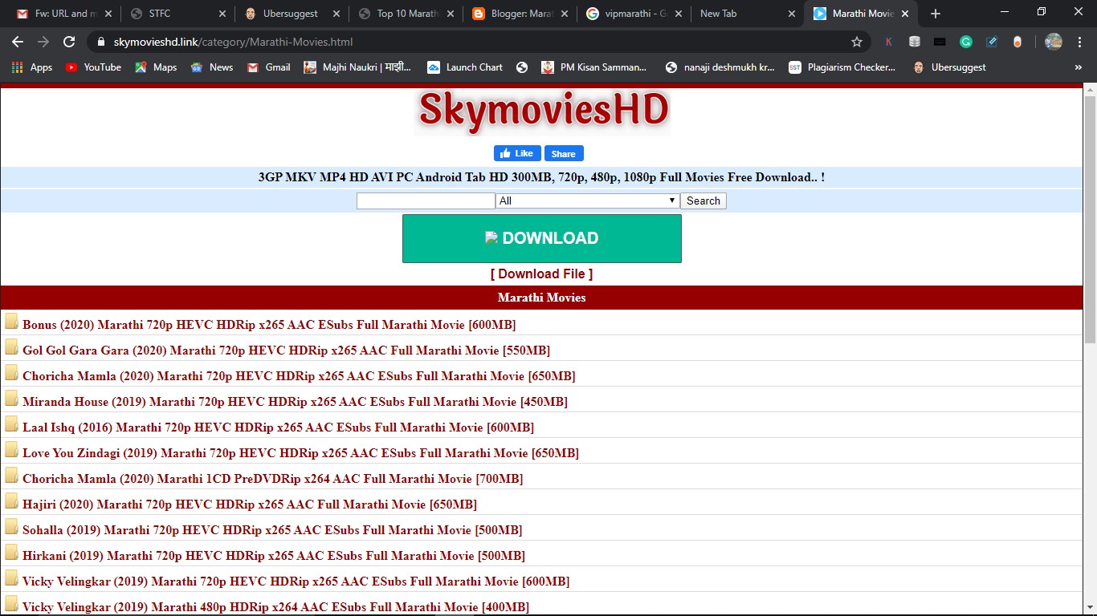Switch to the Blogger tab
Image resolution: width=1097 pixels, height=616 pixels.
[520, 14]
